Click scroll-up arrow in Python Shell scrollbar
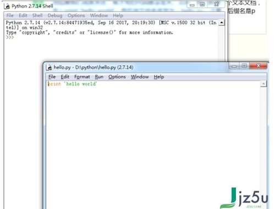 click(x=222, y=23)
